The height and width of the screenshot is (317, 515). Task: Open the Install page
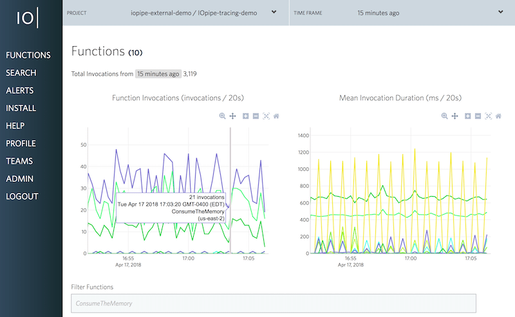click(x=21, y=108)
